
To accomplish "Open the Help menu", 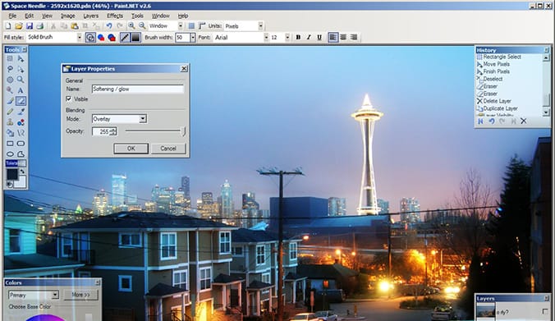I will (182, 16).
